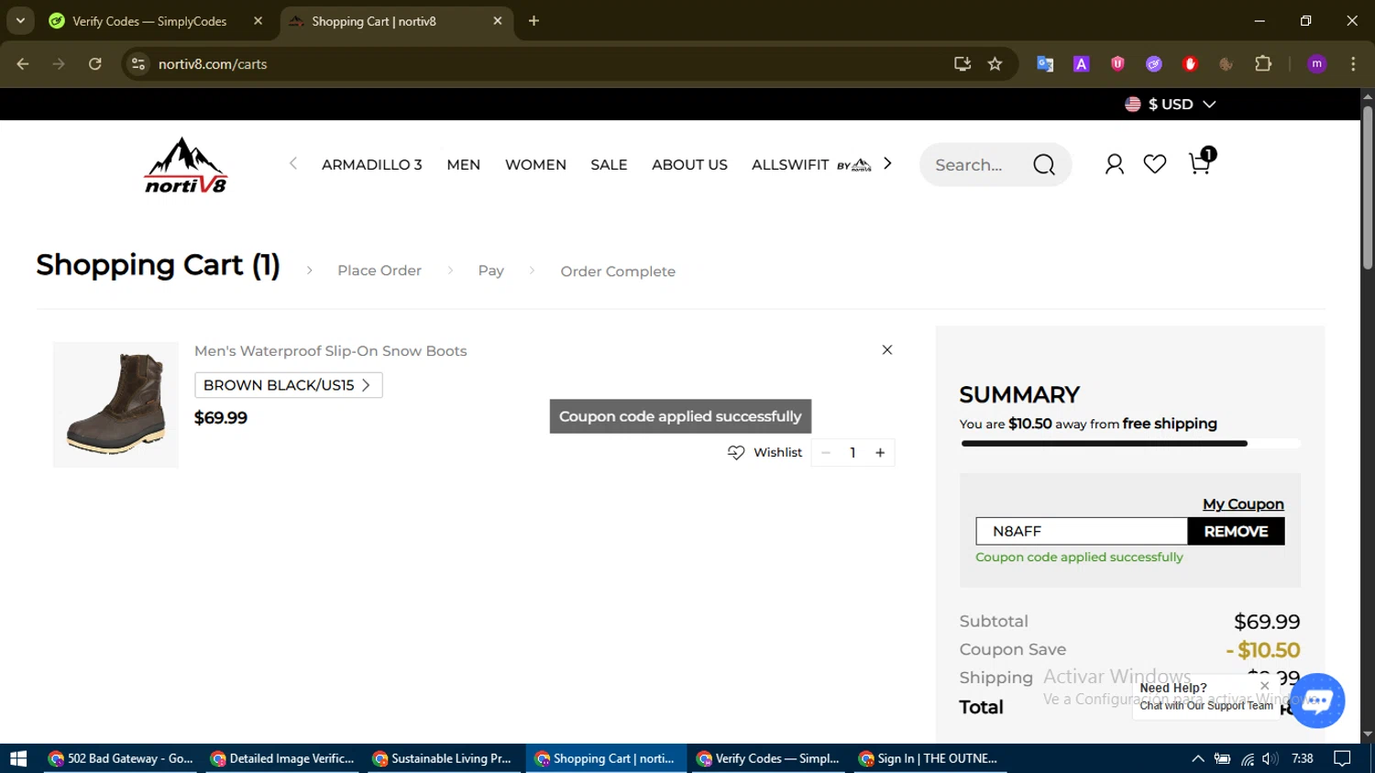1375x773 pixels.
Task: View site information icon
Action: tap(138, 64)
